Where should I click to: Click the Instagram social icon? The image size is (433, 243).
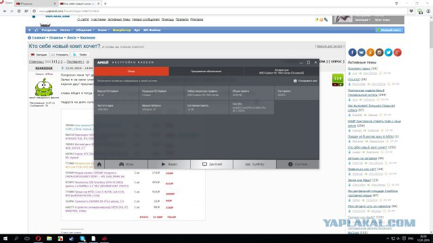(x=380, y=53)
